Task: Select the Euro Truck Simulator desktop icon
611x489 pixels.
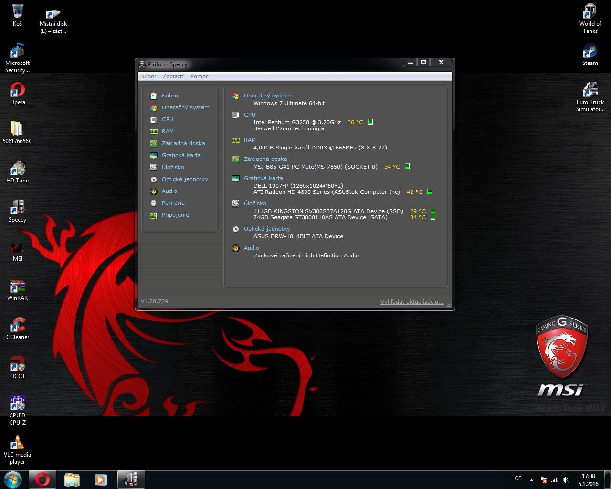Action: point(590,97)
